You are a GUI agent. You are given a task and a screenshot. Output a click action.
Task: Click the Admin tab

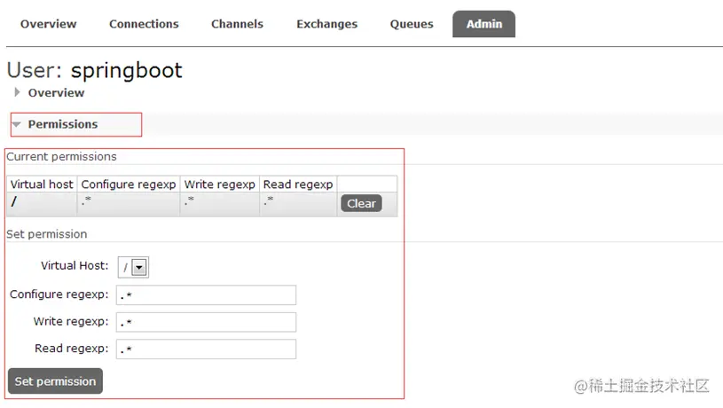coord(483,24)
